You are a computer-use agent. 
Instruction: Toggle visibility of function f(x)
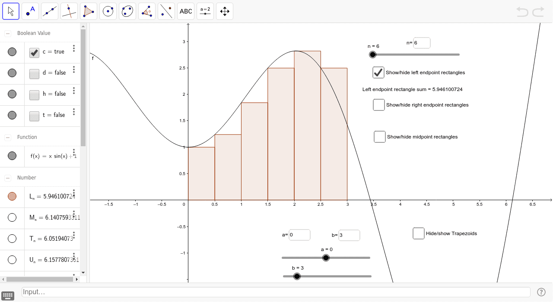(12, 155)
